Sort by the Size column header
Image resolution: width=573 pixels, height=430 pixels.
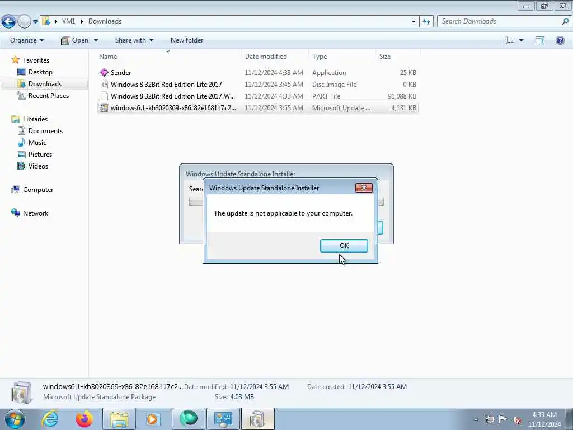pyautogui.click(x=398, y=57)
